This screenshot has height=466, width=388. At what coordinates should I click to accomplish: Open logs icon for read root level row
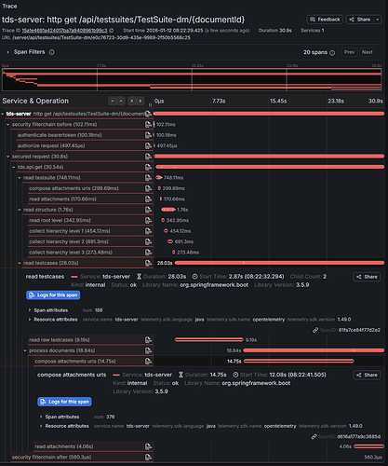(148, 220)
